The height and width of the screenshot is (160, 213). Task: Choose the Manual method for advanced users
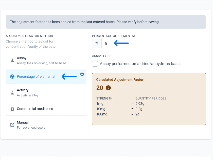click(46, 125)
